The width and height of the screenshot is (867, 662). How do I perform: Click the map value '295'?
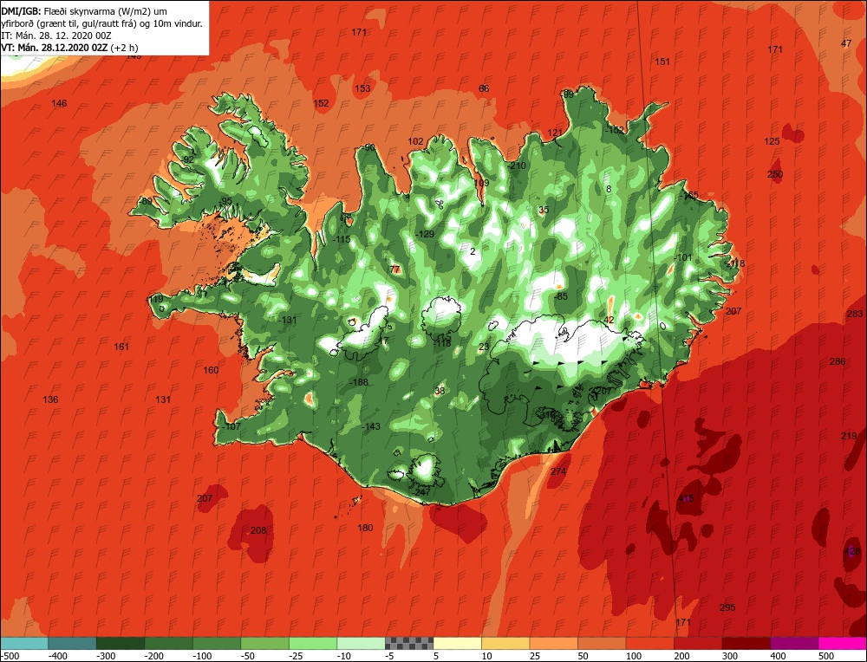(727, 607)
